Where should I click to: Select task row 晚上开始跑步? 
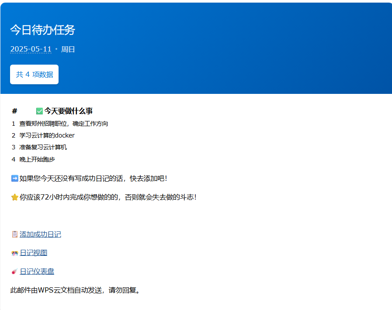37,159
